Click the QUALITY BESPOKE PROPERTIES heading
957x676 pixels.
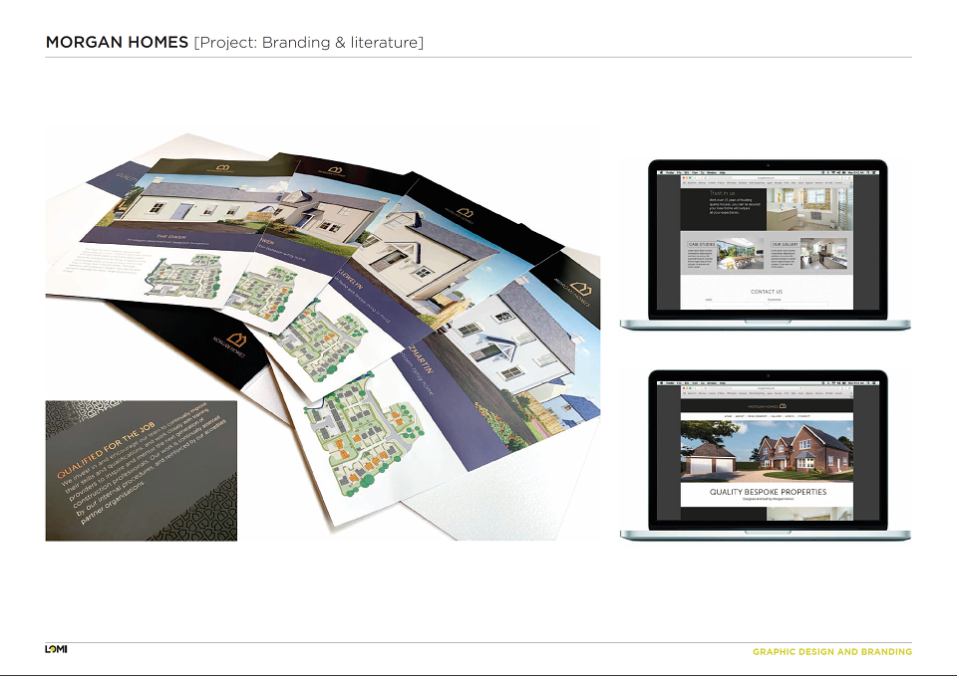coord(768,492)
